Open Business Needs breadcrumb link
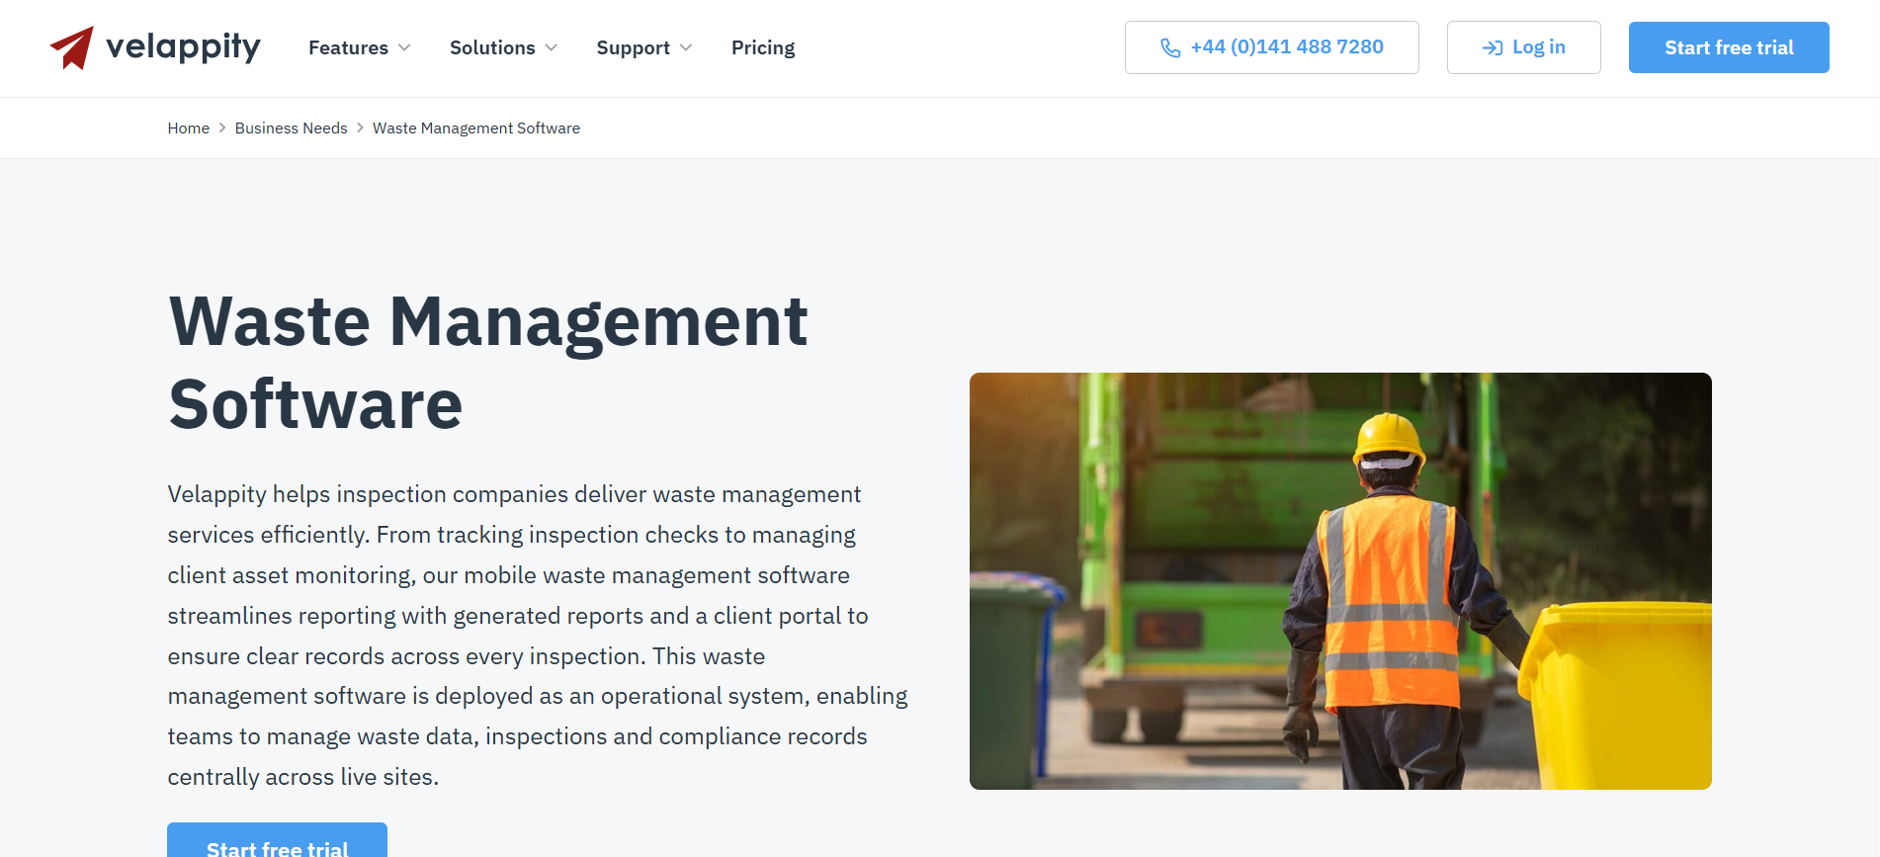The height and width of the screenshot is (857, 1880). coord(292,129)
